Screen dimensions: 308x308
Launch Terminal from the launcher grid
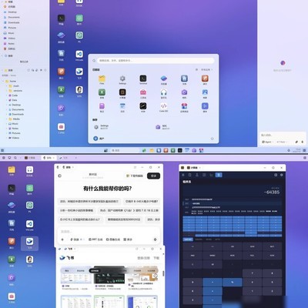[143, 79]
